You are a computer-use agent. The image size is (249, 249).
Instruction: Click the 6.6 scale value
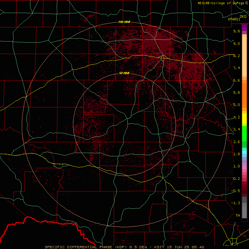[237, 80]
